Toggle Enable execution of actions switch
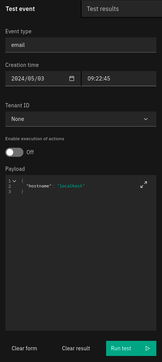Viewport: 162px width, 362px height. point(14,152)
